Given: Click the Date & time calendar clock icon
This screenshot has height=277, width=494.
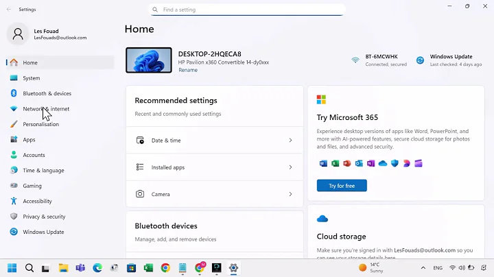Looking at the screenshot, I should pos(140,140).
